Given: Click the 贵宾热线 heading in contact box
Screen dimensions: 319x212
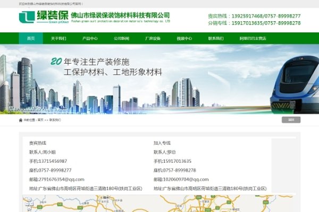Looking at the screenshot, I should (x=38, y=143).
